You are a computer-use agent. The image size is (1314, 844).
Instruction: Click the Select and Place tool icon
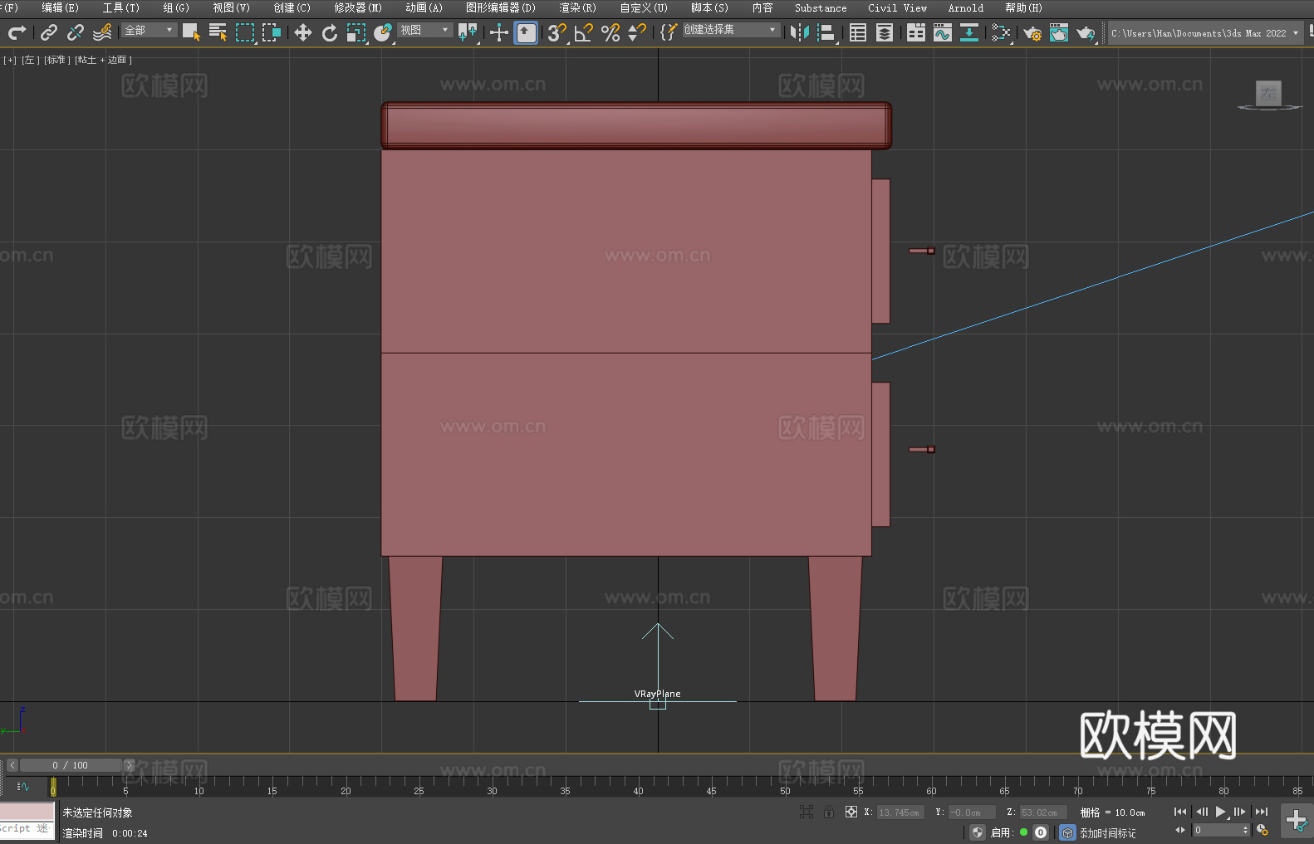point(383,32)
